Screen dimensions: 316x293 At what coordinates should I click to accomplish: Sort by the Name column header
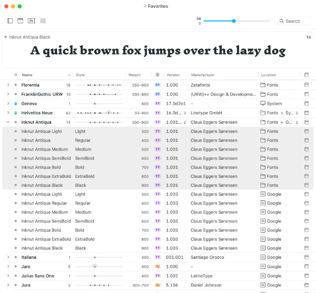click(27, 75)
